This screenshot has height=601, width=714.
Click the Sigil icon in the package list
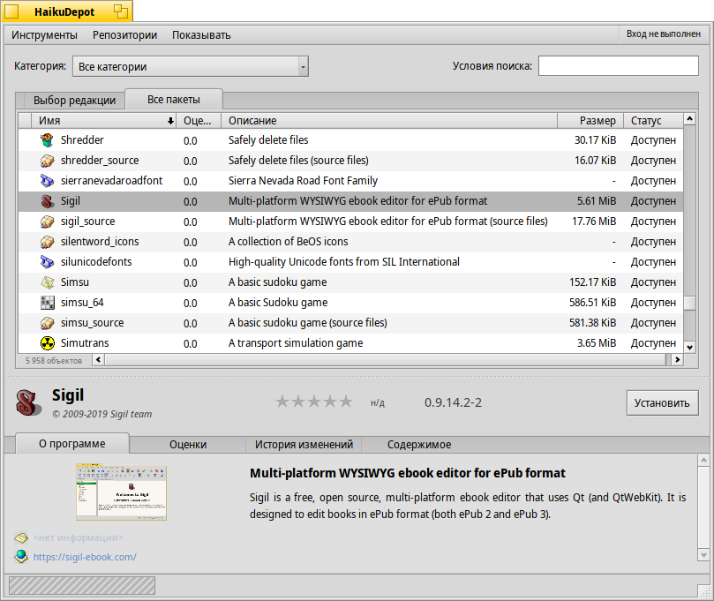(x=47, y=201)
